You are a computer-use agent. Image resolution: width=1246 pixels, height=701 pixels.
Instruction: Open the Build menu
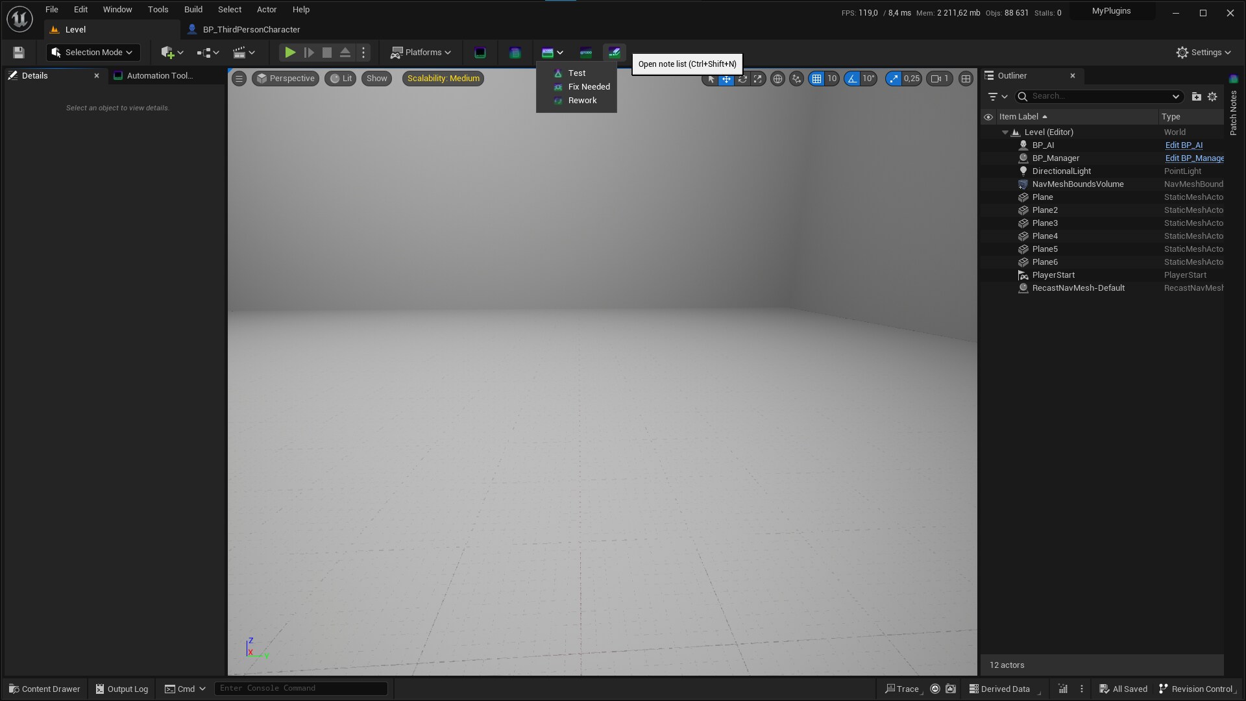pyautogui.click(x=193, y=10)
